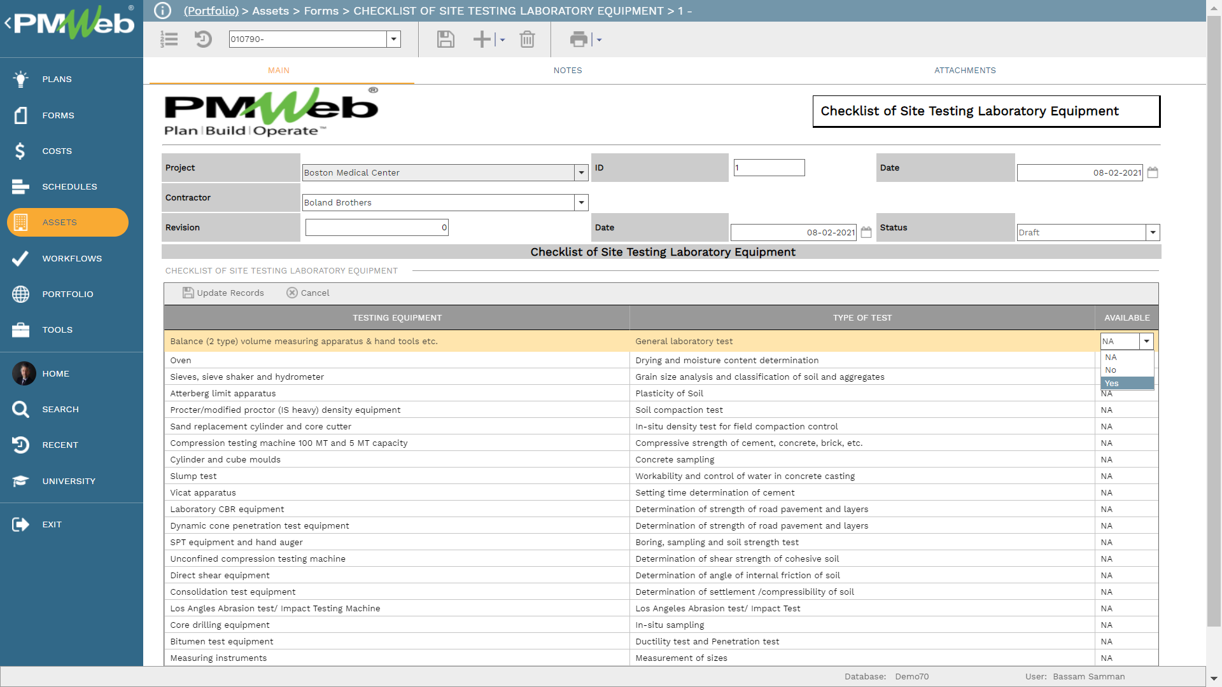Click the Slump test row
Image resolution: width=1222 pixels, height=687 pixels.
pos(661,476)
